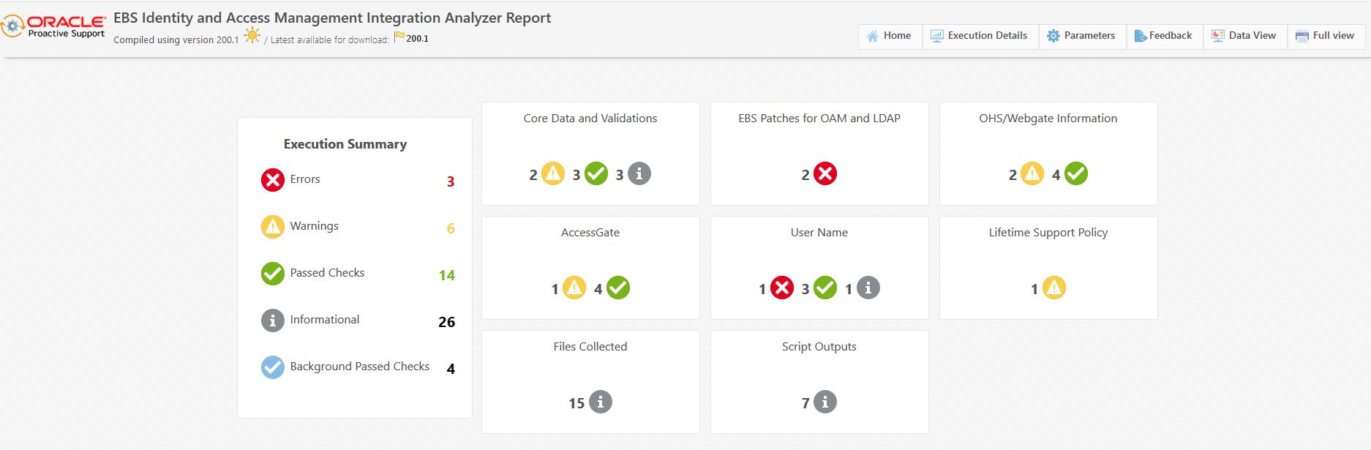
Task: Click the red error icon in User Name tile
Action: pyautogui.click(x=782, y=288)
